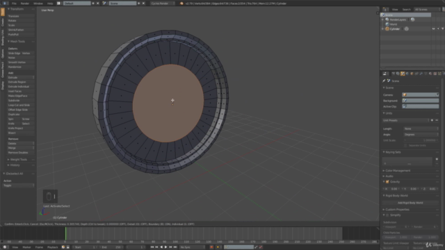Open the Scene properties tab
Viewport: 445px width, 250px height.
tap(403, 74)
